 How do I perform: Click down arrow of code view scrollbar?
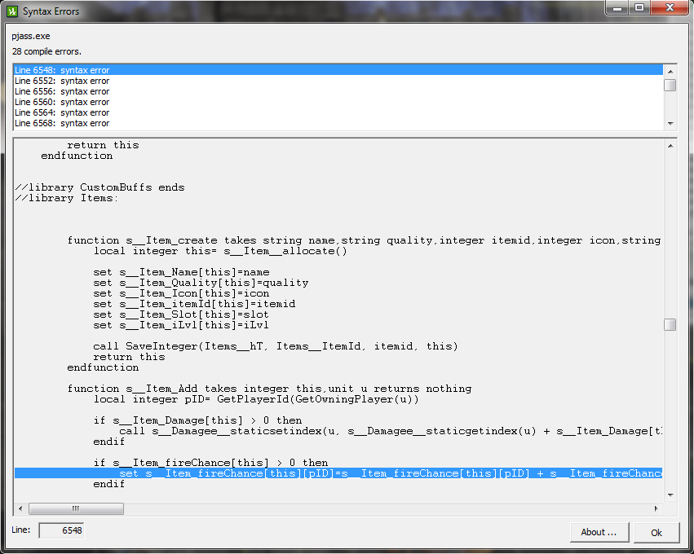pos(670,495)
